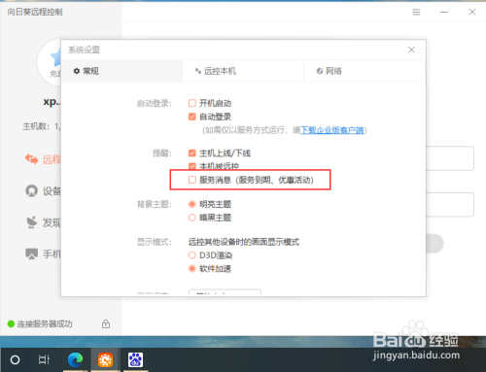
Task: Click the upper input field in main window
Action: 450,158
